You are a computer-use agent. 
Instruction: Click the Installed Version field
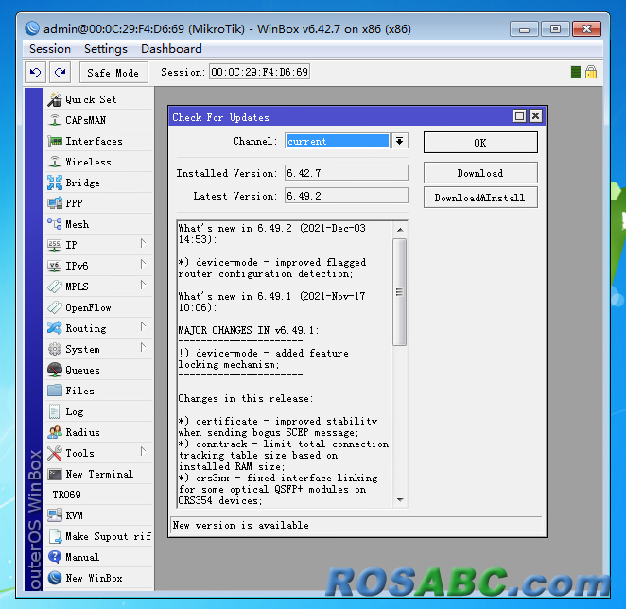coord(346,173)
